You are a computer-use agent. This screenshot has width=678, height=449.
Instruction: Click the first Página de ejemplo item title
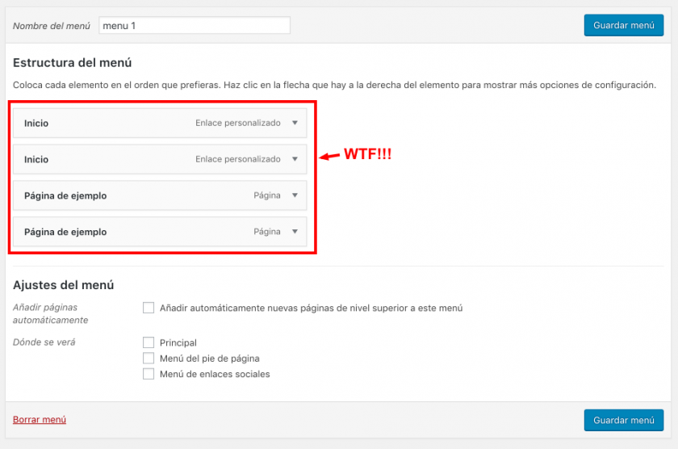pyautogui.click(x=65, y=196)
